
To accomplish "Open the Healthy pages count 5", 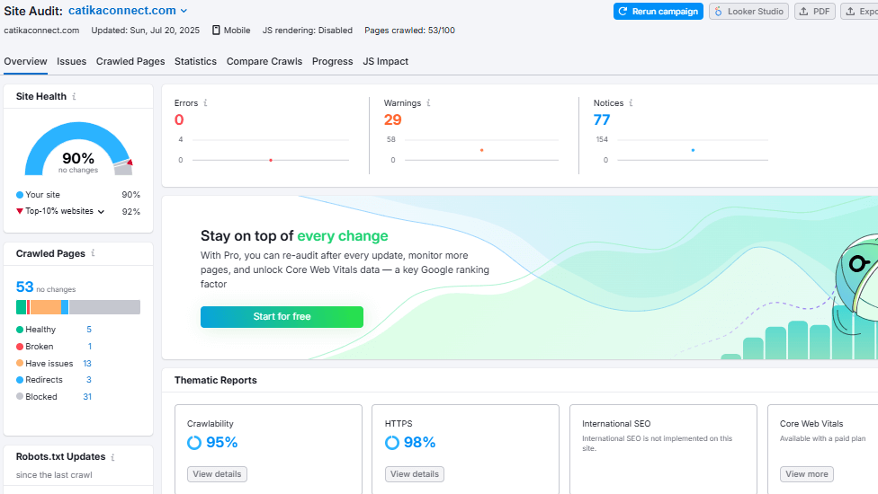I will click(x=89, y=330).
